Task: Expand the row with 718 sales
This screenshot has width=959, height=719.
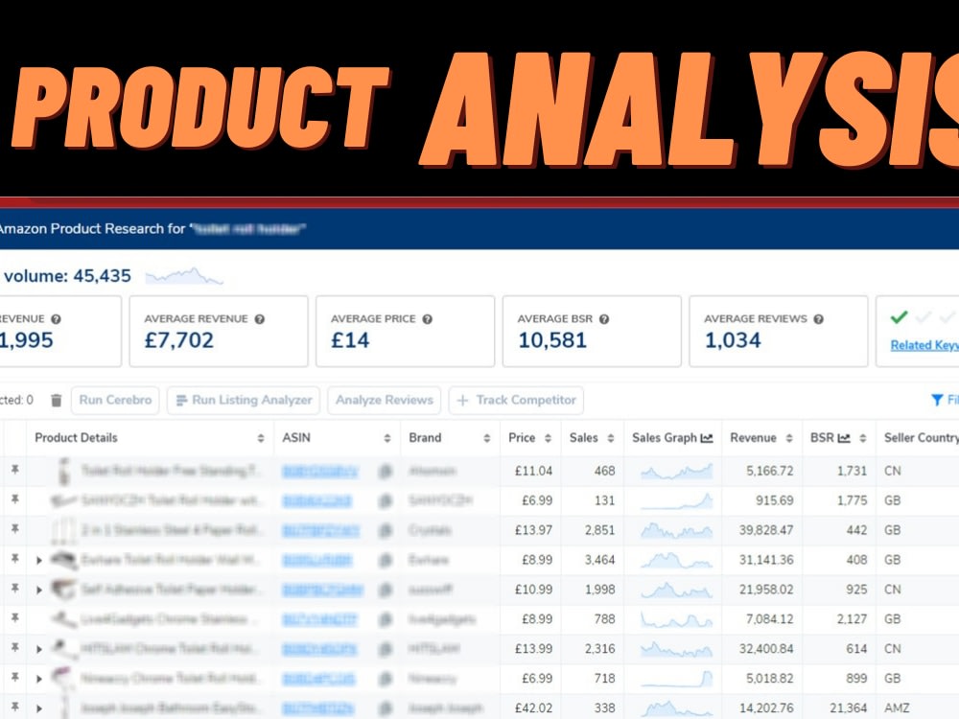Action: tap(39, 679)
